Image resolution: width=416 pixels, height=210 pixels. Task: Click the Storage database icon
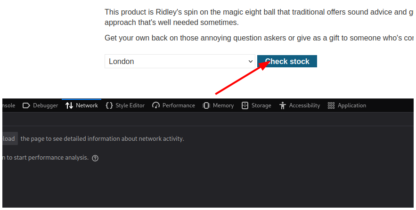pyautogui.click(x=245, y=105)
